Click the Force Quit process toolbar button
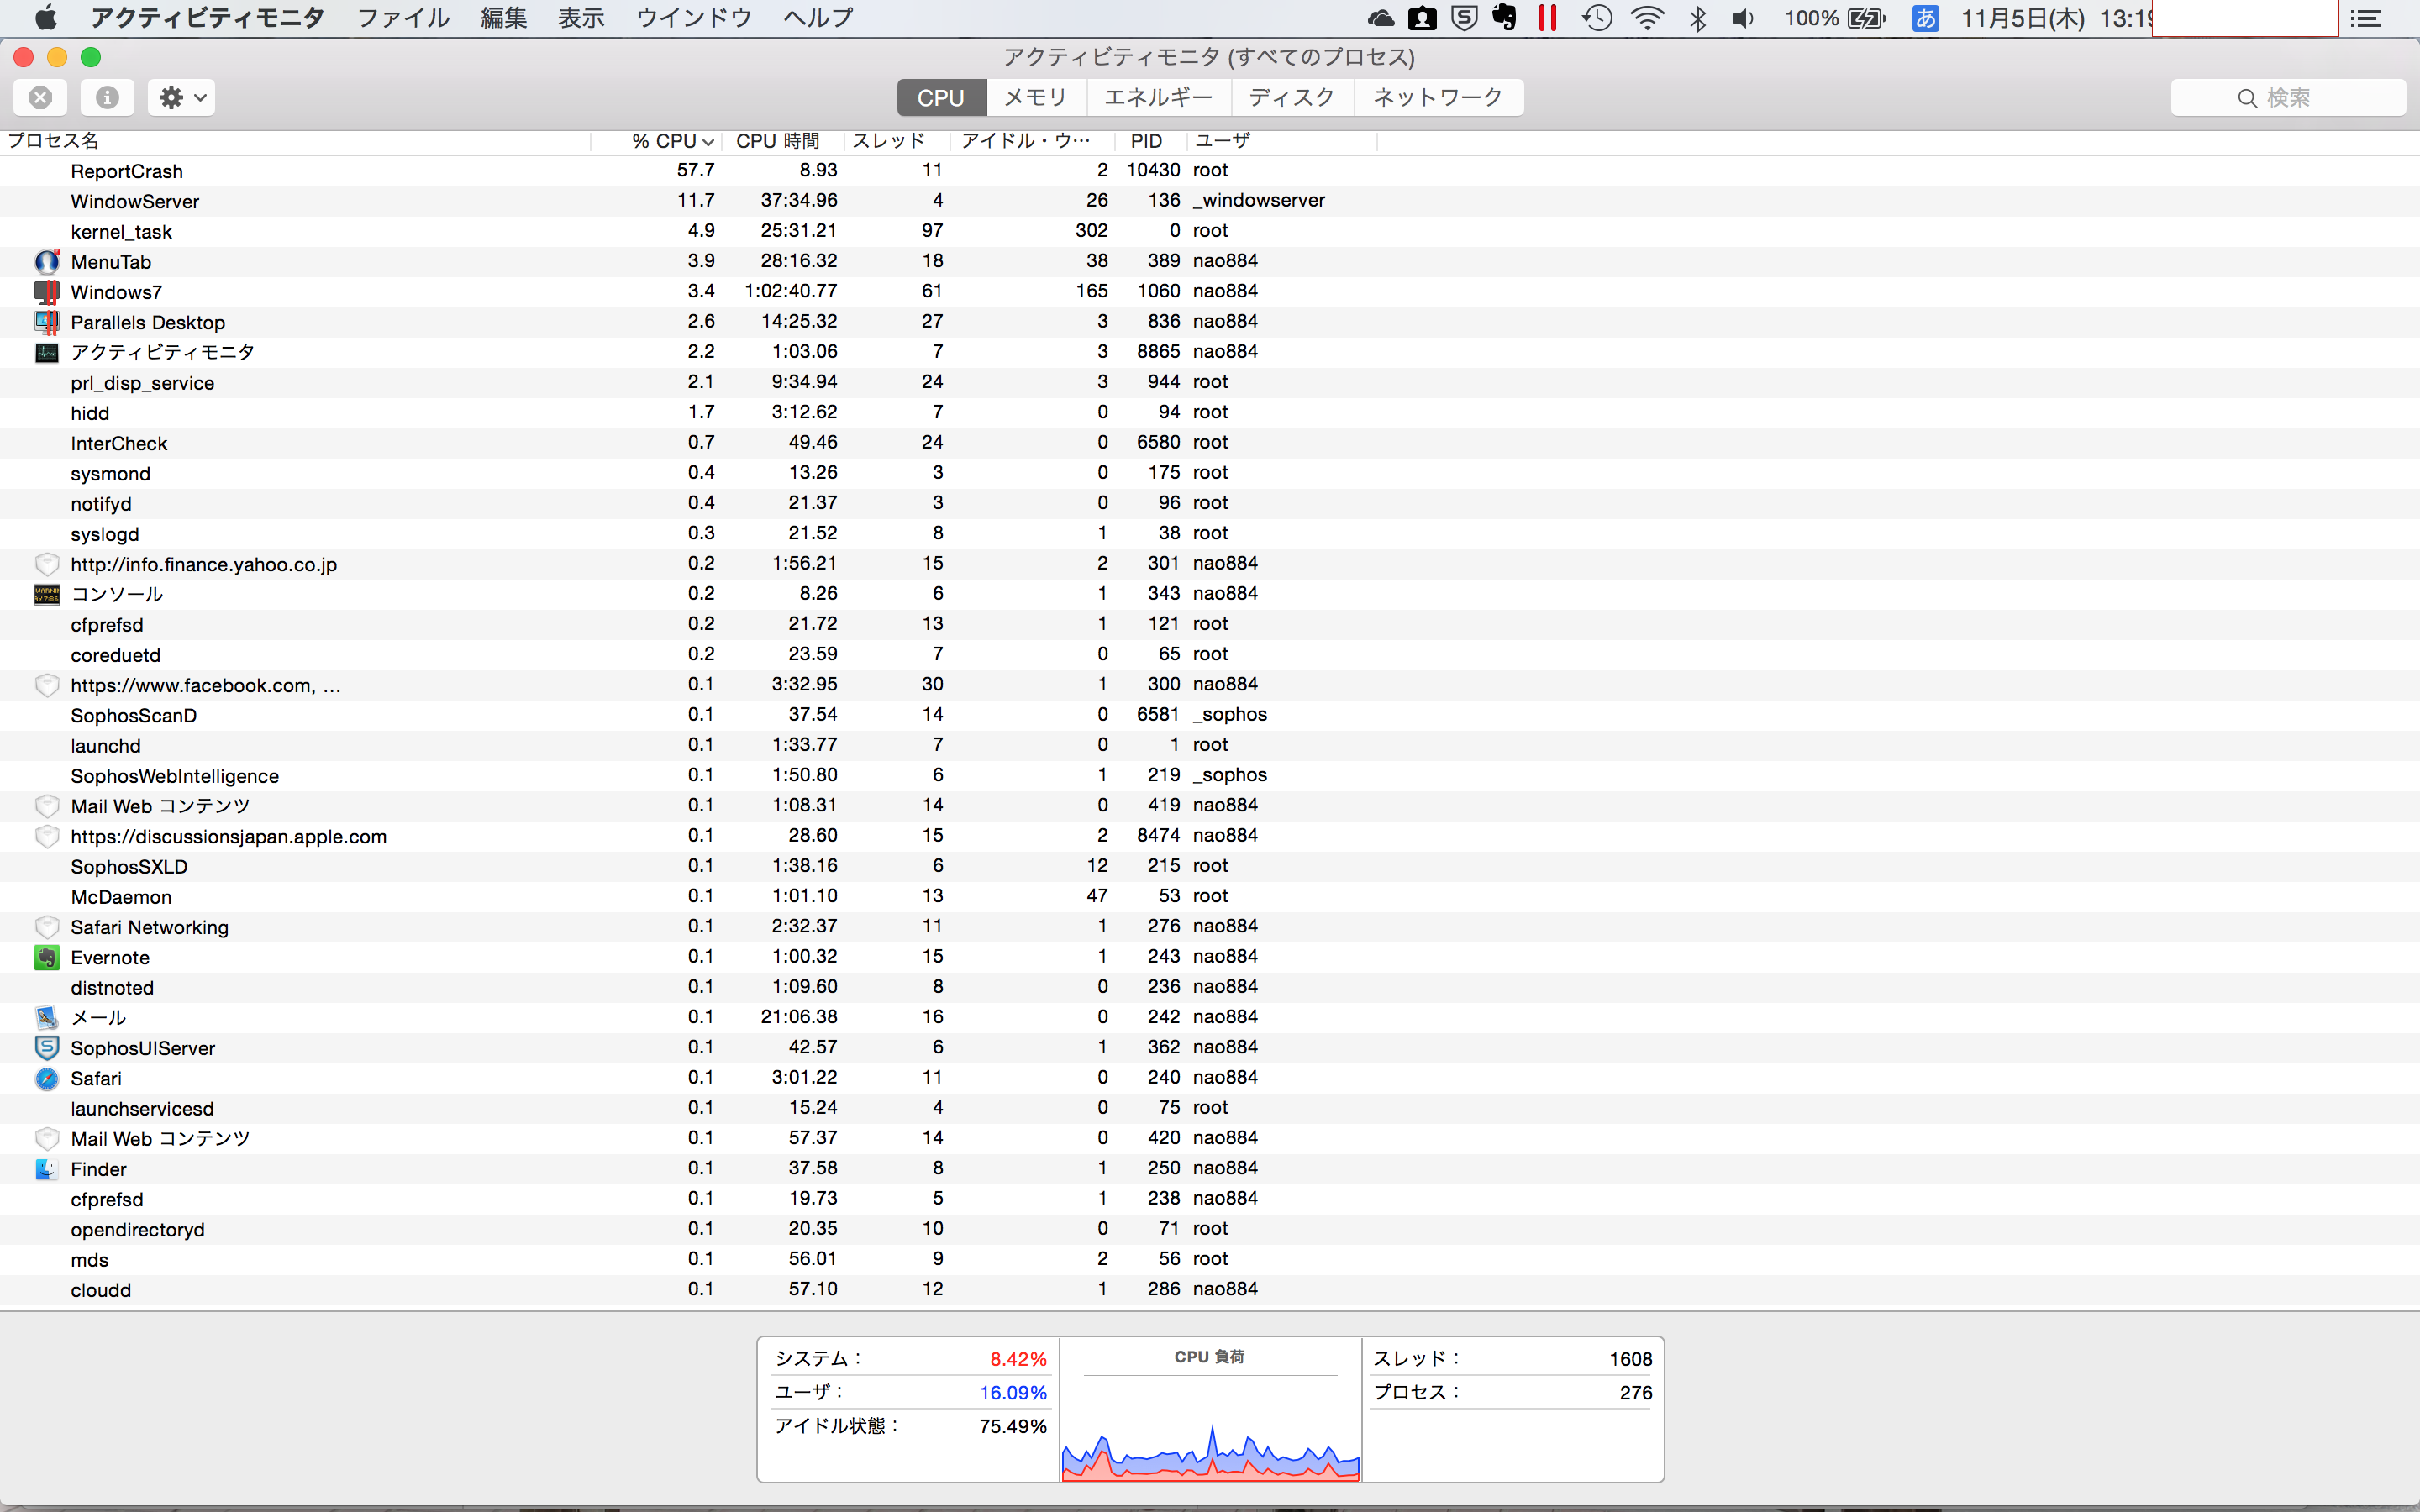2420x1512 pixels. [40, 97]
